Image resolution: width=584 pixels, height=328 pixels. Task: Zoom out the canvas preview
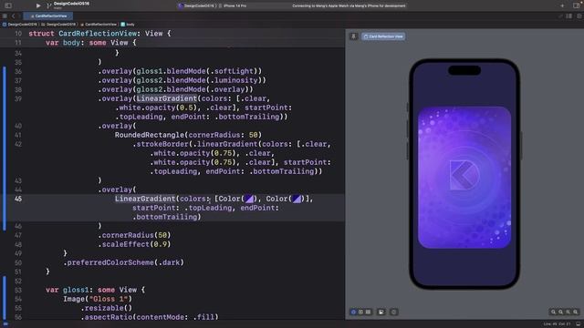(553, 312)
